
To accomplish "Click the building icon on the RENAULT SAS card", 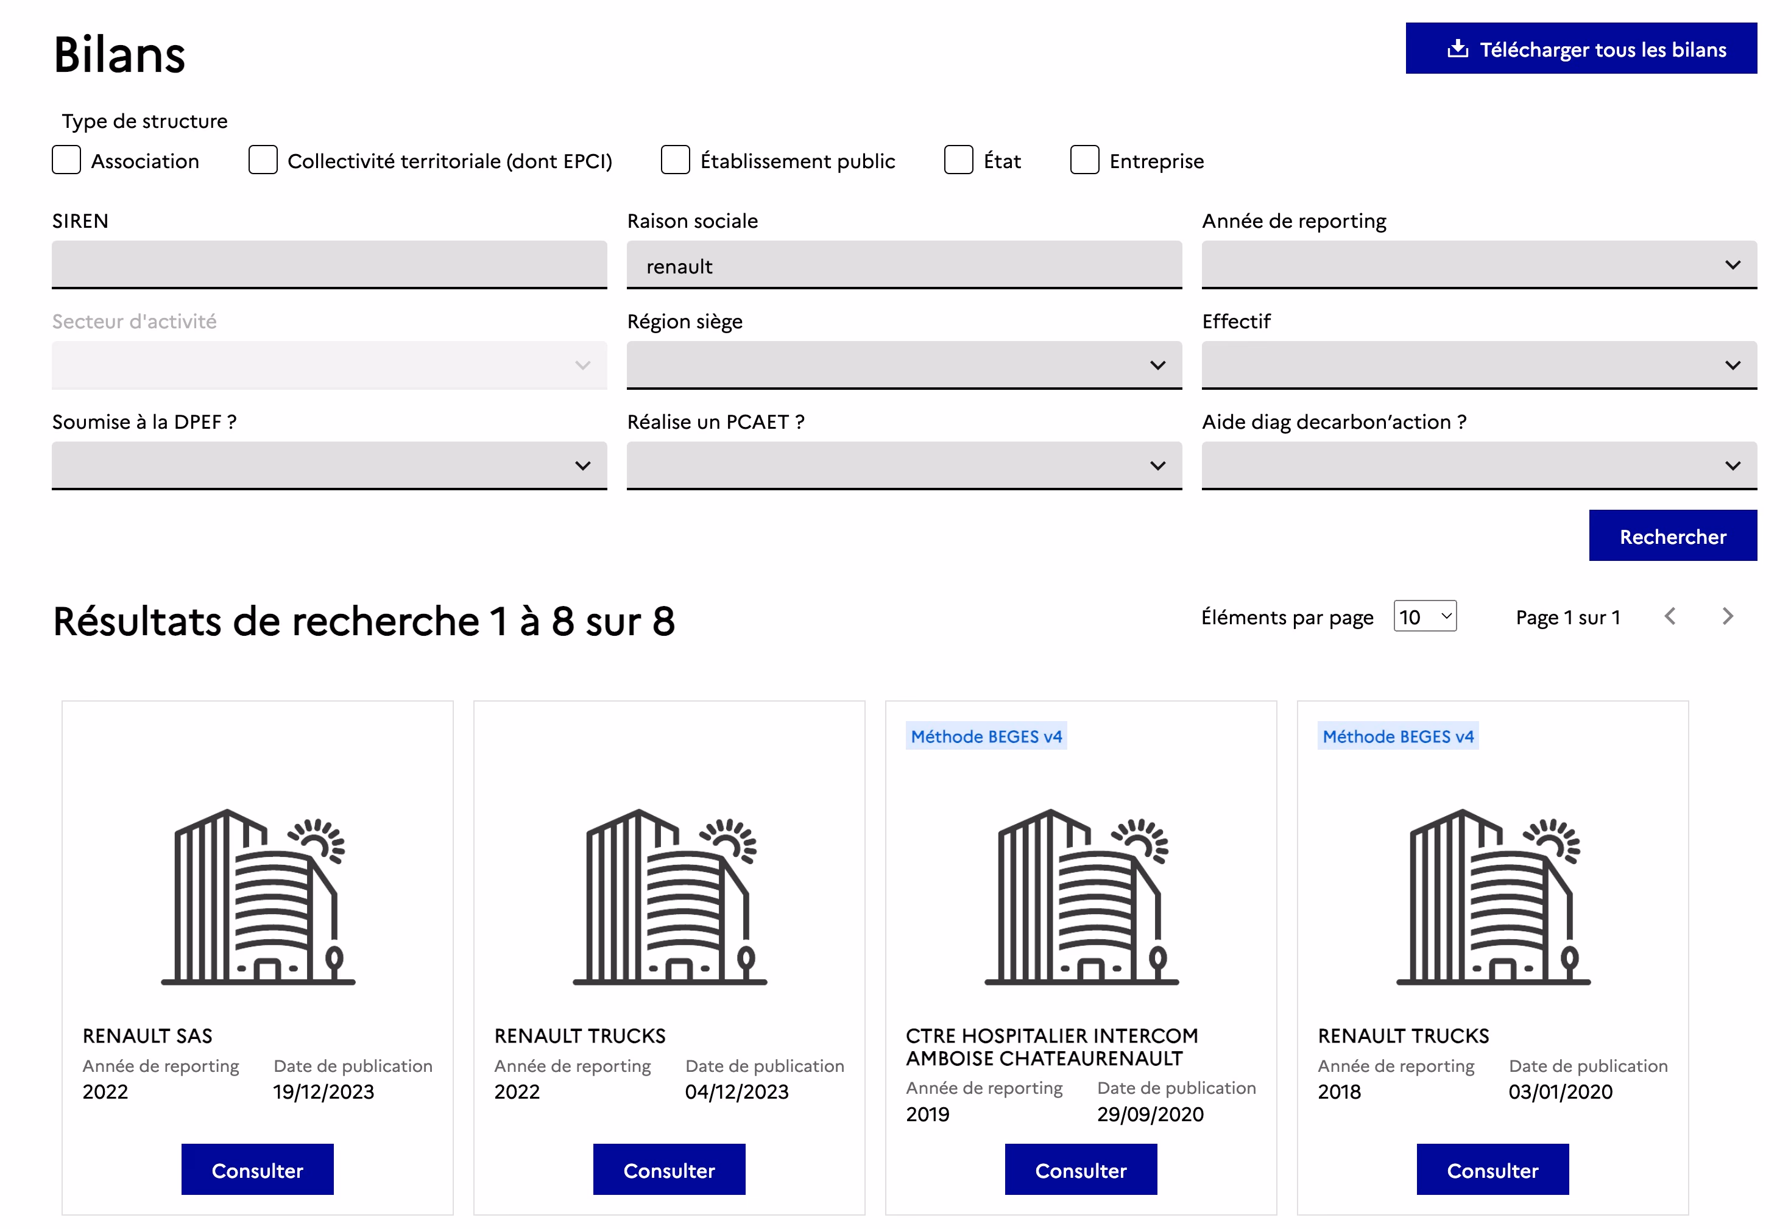I will [258, 898].
